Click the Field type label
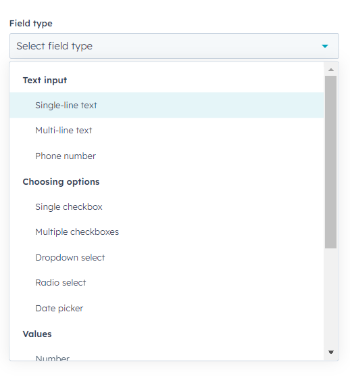The height and width of the screenshot is (379, 350). pos(31,24)
